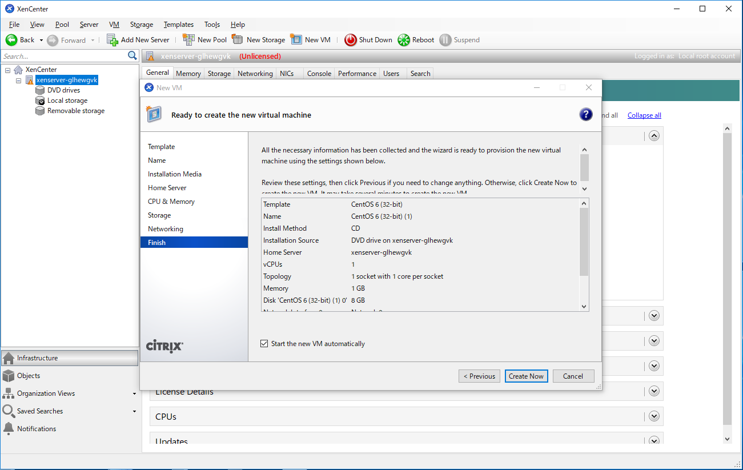Click into the Search input field
743x470 pixels.
[x=64, y=56]
